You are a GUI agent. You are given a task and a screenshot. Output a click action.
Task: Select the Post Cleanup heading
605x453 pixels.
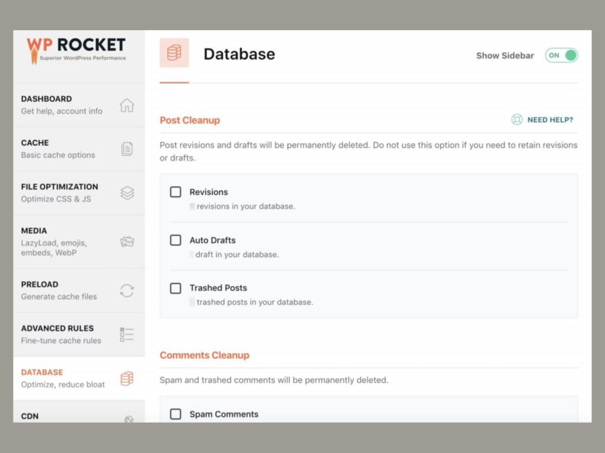tap(190, 120)
